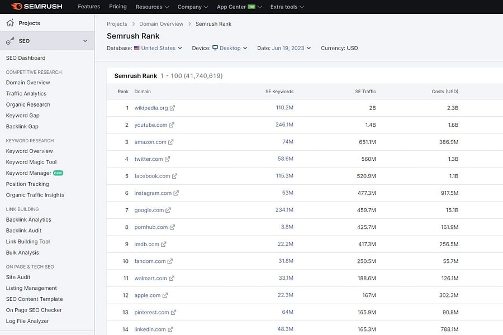Click Pricing in the top navigation

[x=118, y=7]
